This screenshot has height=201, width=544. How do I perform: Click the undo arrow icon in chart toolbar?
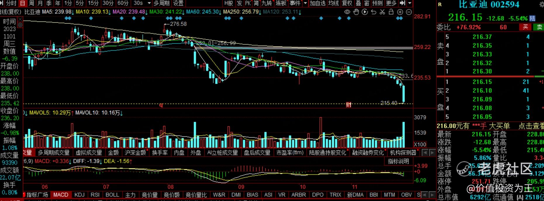tap(374, 12)
